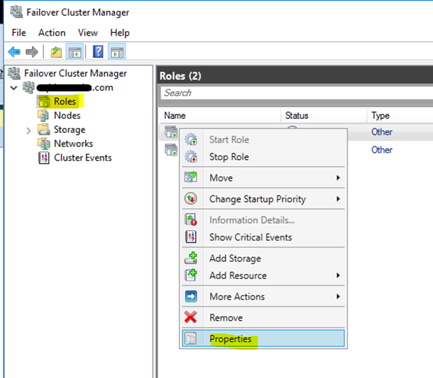Viewport: 433px width, 378px height.
Task: Select Remove in the context menu
Action: (263, 317)
